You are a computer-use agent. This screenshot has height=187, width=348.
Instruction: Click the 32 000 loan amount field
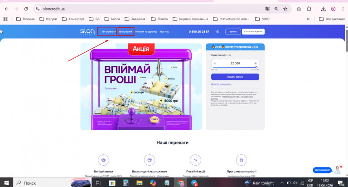pos(235,64)
